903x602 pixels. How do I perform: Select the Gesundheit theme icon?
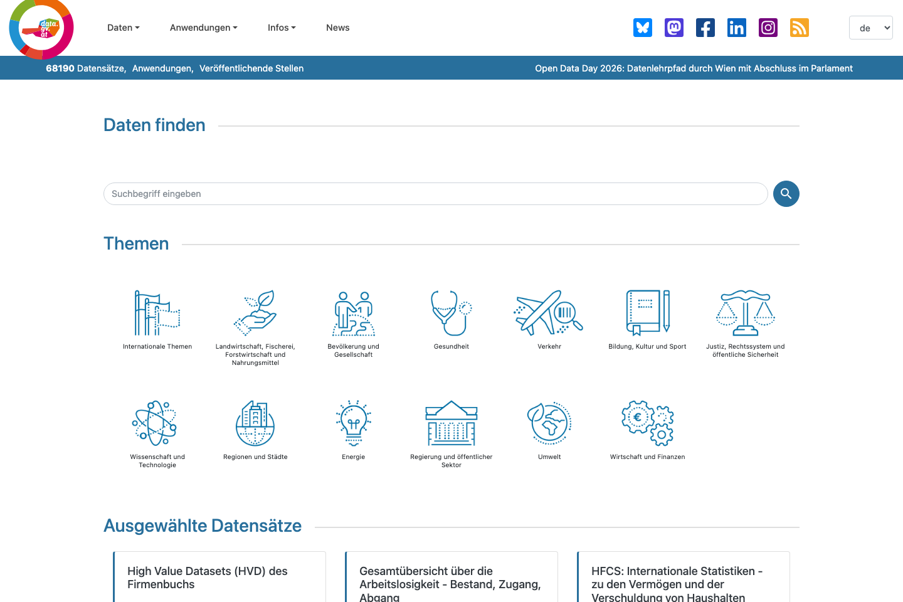451,313
